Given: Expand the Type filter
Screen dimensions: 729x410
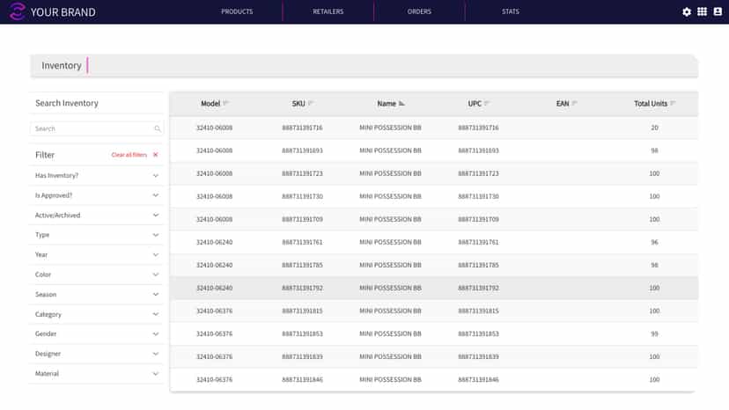Looking at the screenshot, I should (x=97, y=235).
